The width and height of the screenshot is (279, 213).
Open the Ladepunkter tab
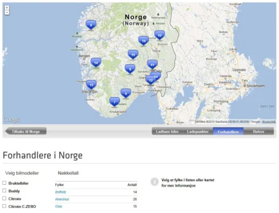click(x=198, y=131)
